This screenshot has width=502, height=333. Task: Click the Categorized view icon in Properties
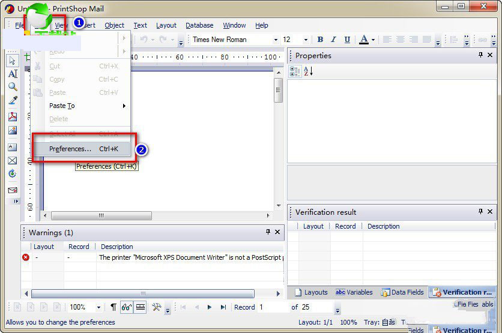coord(295,71)
